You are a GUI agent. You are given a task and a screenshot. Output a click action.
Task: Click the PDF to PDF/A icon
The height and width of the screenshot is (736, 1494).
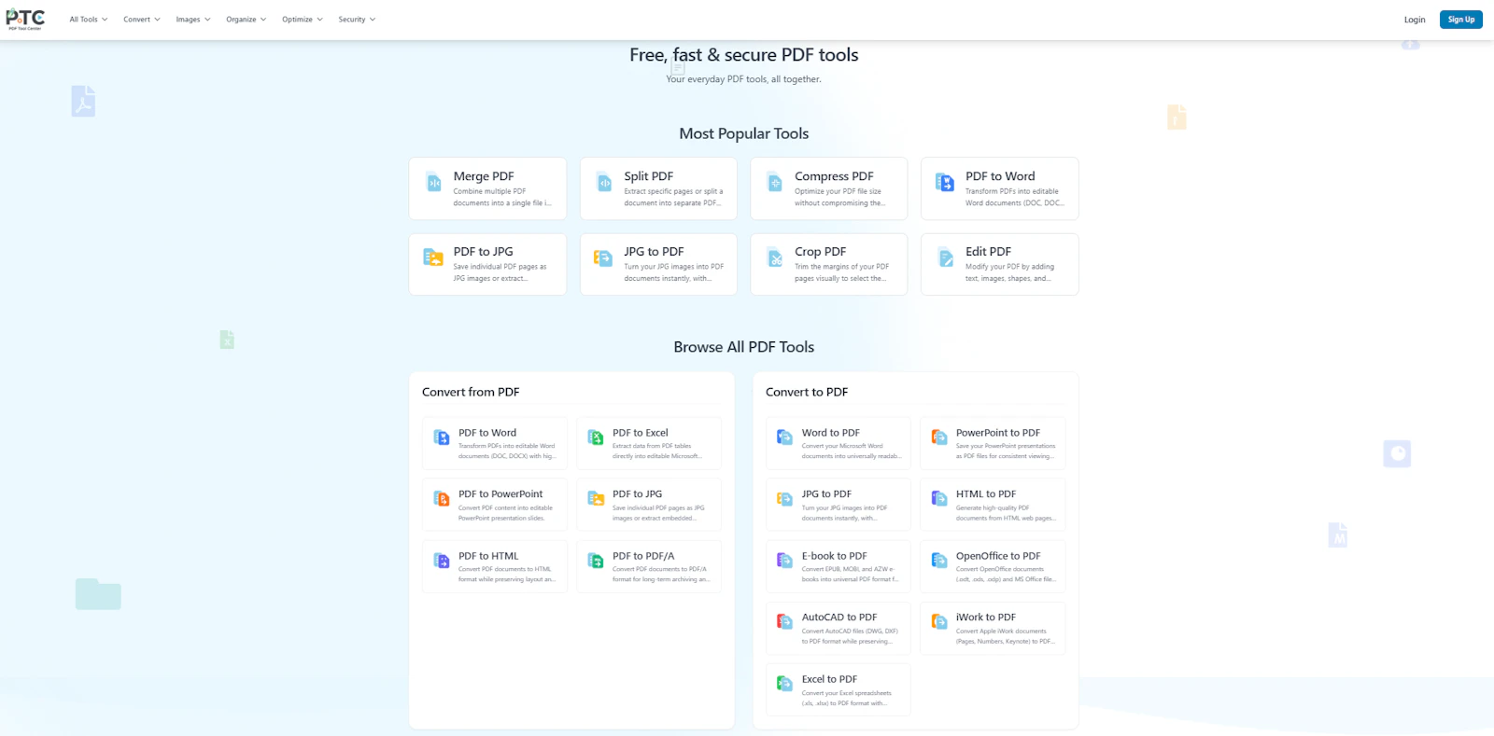pos(596,561)
